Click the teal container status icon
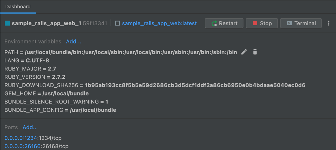Screen dimensions: 336x150 (7, 23)
